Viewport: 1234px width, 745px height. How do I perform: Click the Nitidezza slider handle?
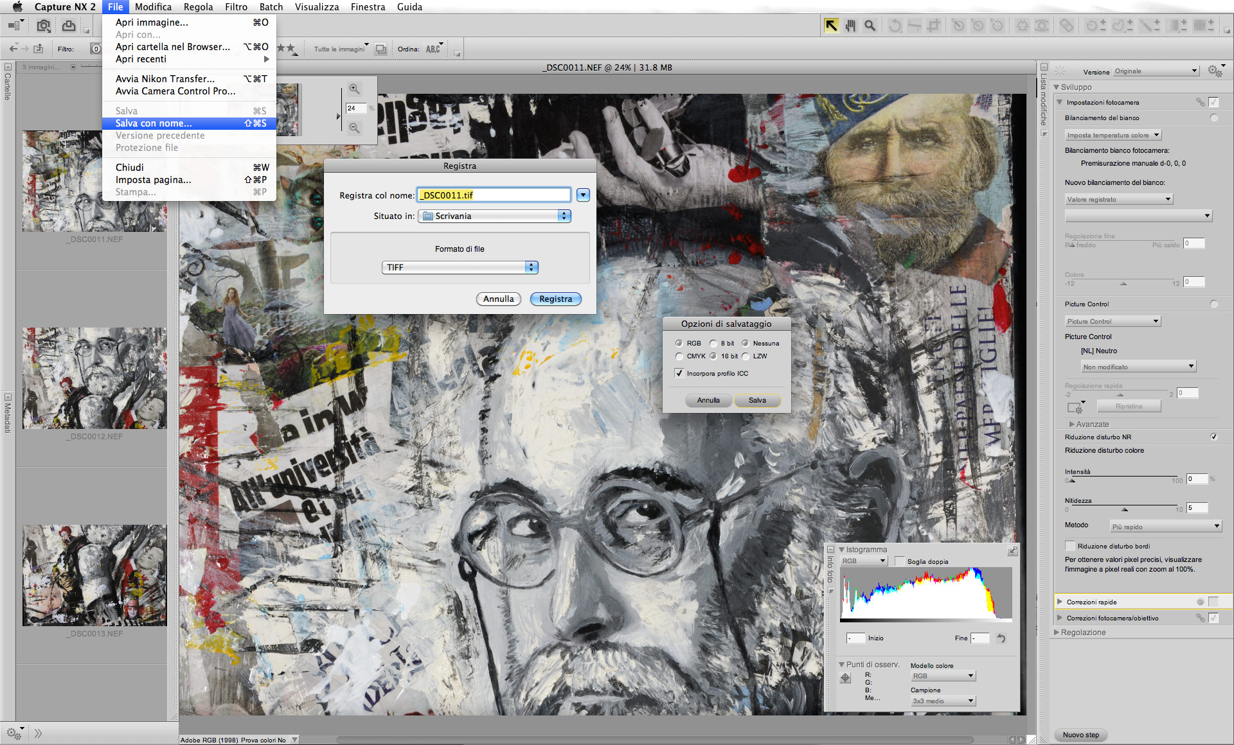[1124, 509]
